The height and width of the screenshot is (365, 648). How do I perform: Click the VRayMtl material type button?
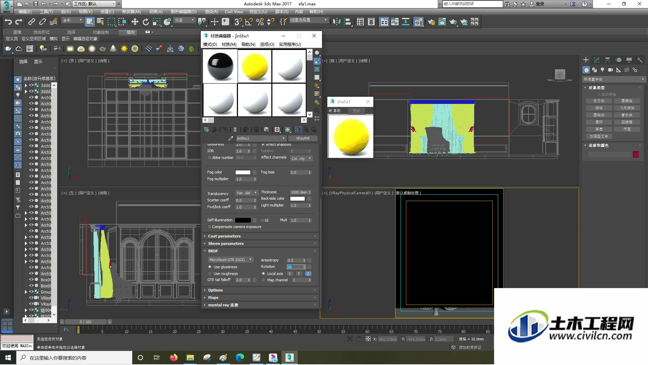302,138
